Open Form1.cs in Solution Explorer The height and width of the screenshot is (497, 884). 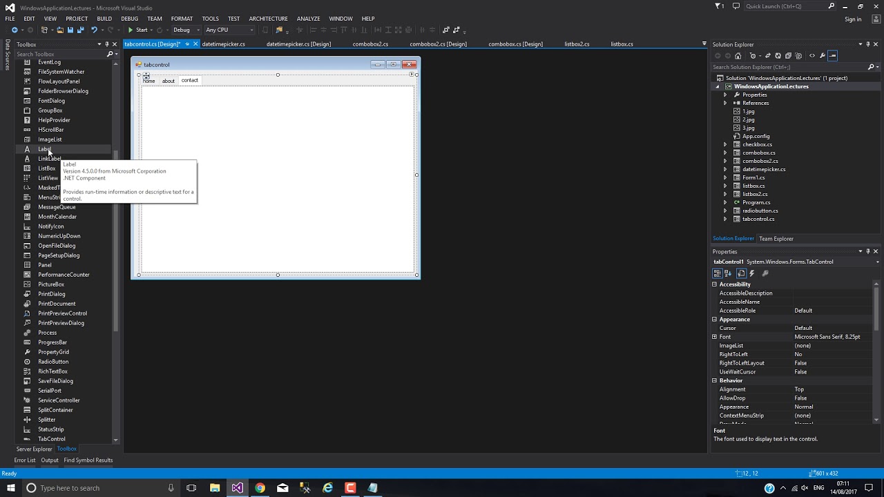(x=753, y=177)
